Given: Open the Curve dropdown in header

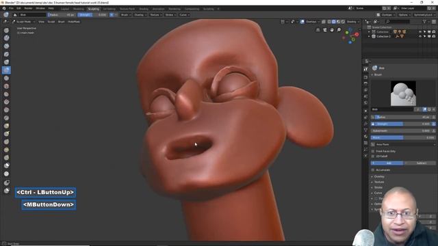Looking at the screenshot, I should [x=184, y=15].
